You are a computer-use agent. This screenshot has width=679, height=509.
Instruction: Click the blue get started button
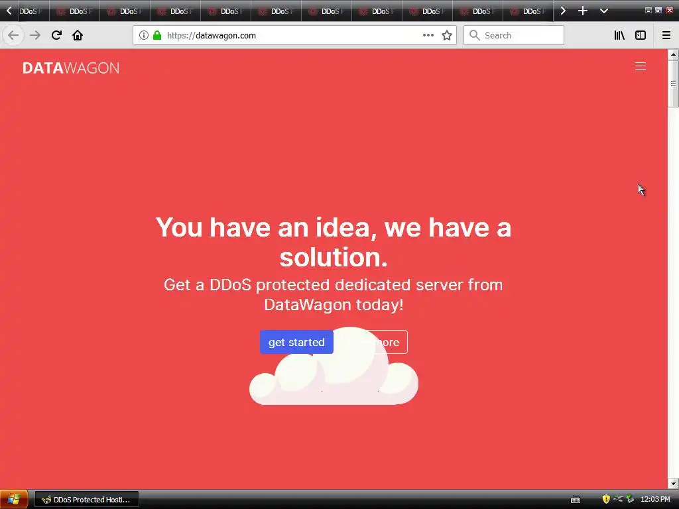(x=296, y=342)
